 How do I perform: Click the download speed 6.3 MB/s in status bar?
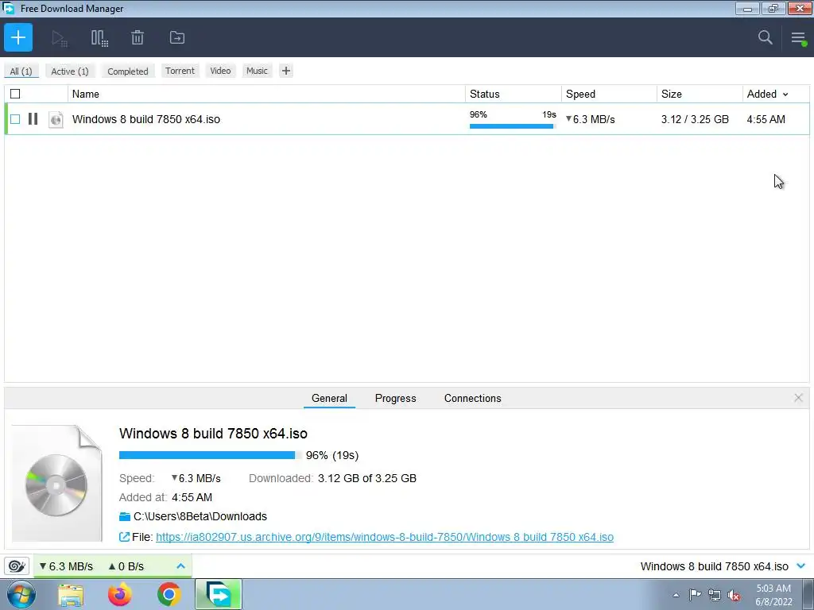(66, 566)
